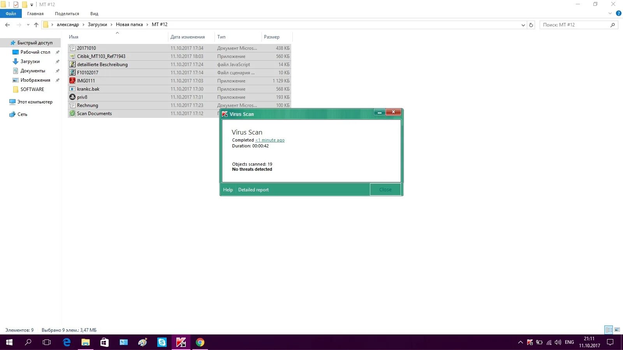Launch Google Chrome from taskbar
623x350 pixels.
click(x=200, y=342)
